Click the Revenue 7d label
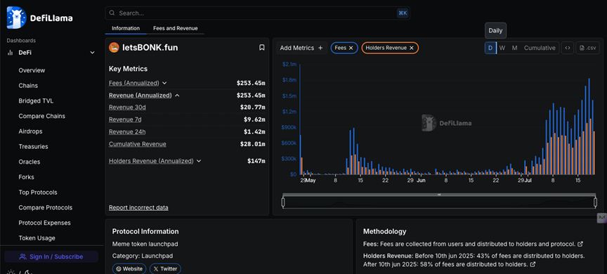 point(125,119)
